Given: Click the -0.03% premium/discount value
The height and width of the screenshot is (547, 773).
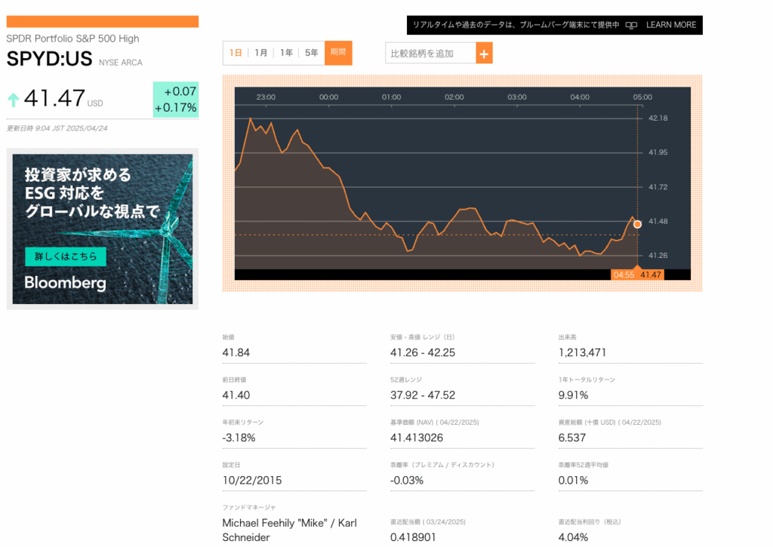Looking at the screenshot, I should point(407,481).
